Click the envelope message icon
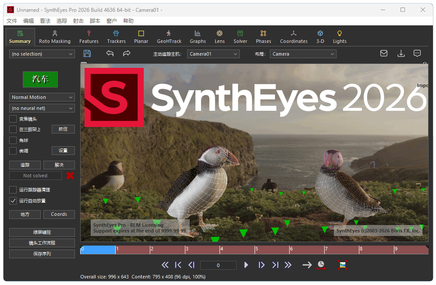 click(x=384, y=53)
